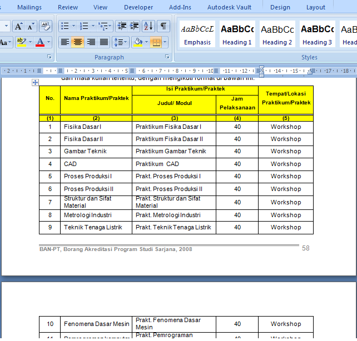
Task: Click the right indent marker on ruler
Action: pos(310,72)
